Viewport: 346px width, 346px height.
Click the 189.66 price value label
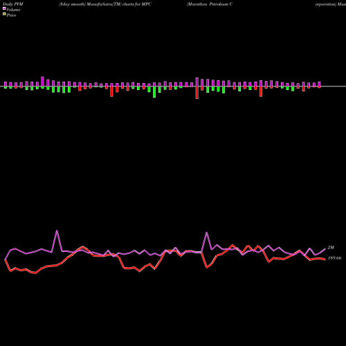334,258
